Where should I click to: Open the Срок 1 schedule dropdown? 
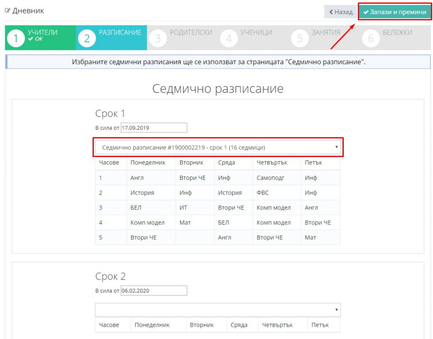click(218, 147)
